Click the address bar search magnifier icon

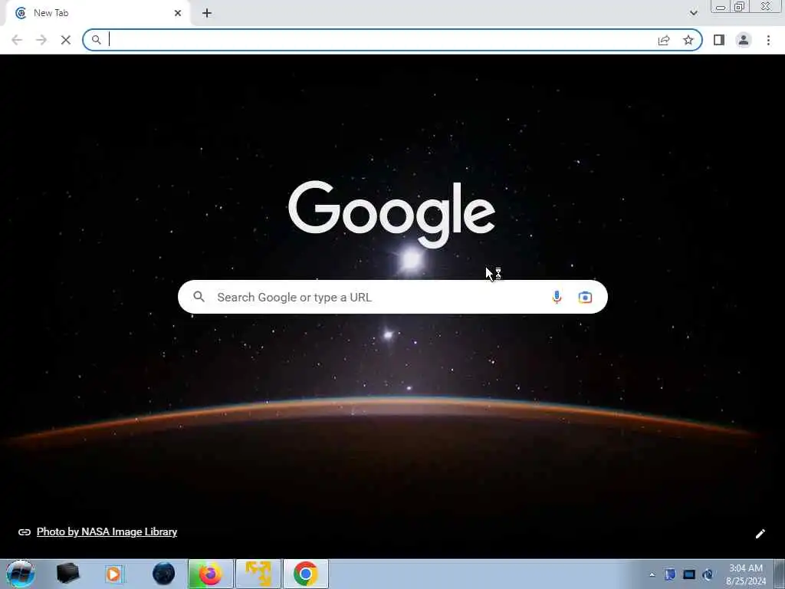[96, 40]
